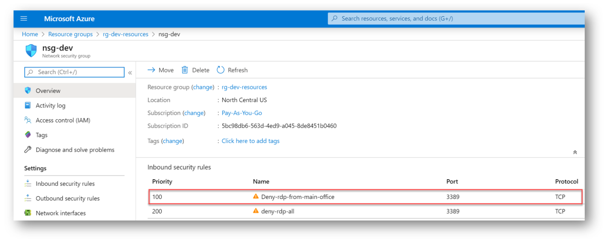Click the Move arrow icon
606x239 pixels.
(x=151, y=70)
